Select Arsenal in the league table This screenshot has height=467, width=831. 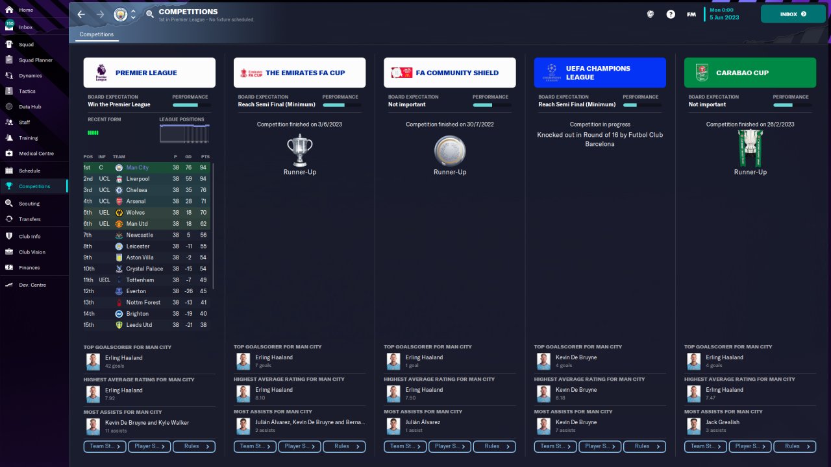coord(136,202)
